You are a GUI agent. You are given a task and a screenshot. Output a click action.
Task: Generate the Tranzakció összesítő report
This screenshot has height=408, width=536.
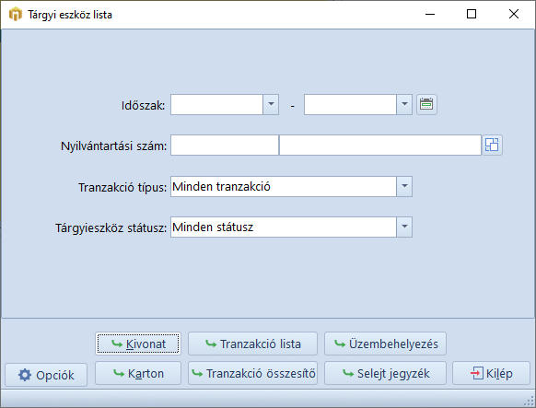click(x=252, y=374)
